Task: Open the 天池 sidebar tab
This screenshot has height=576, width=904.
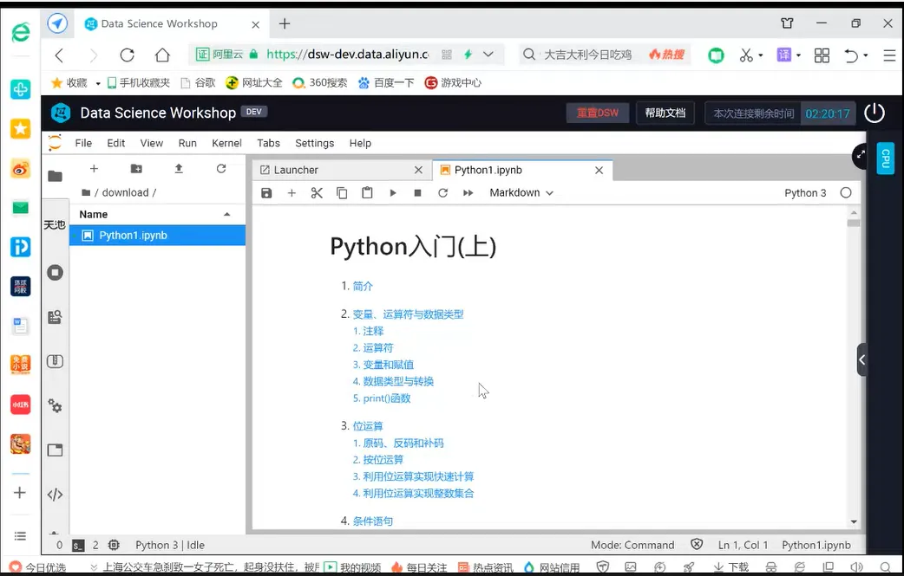Action: [55, 224]
